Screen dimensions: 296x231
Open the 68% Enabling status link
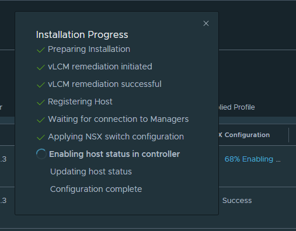[x=252, y=159]
